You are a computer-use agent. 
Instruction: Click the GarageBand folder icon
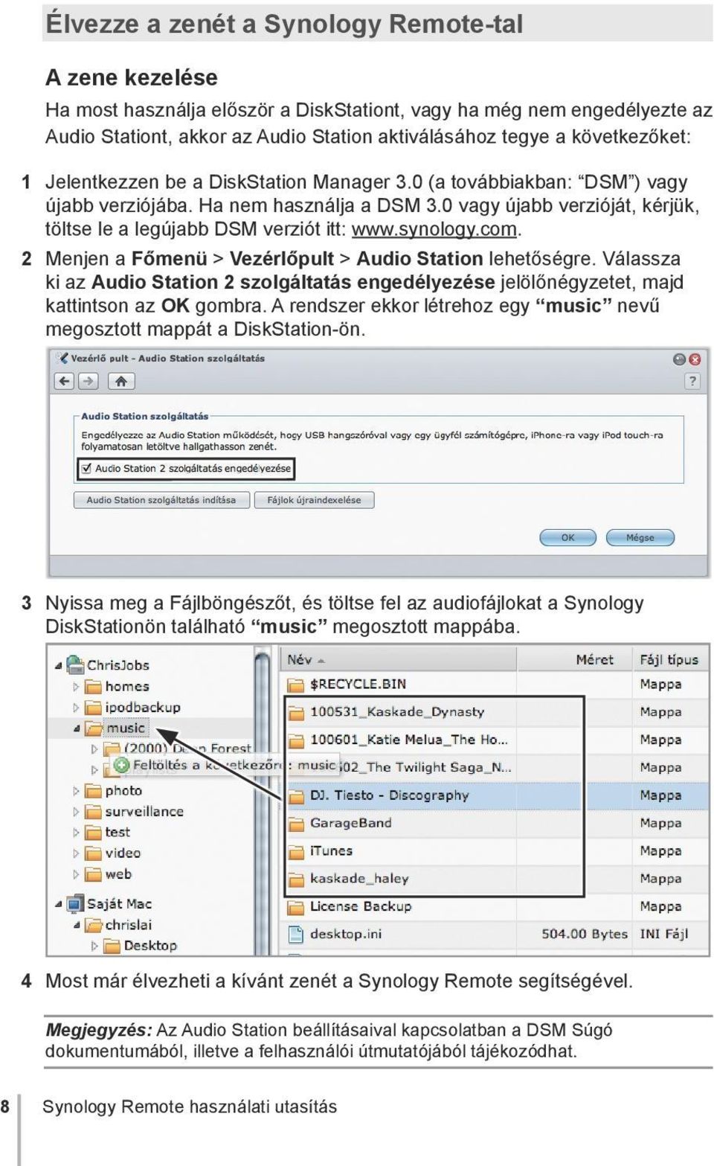pos(296,824)
